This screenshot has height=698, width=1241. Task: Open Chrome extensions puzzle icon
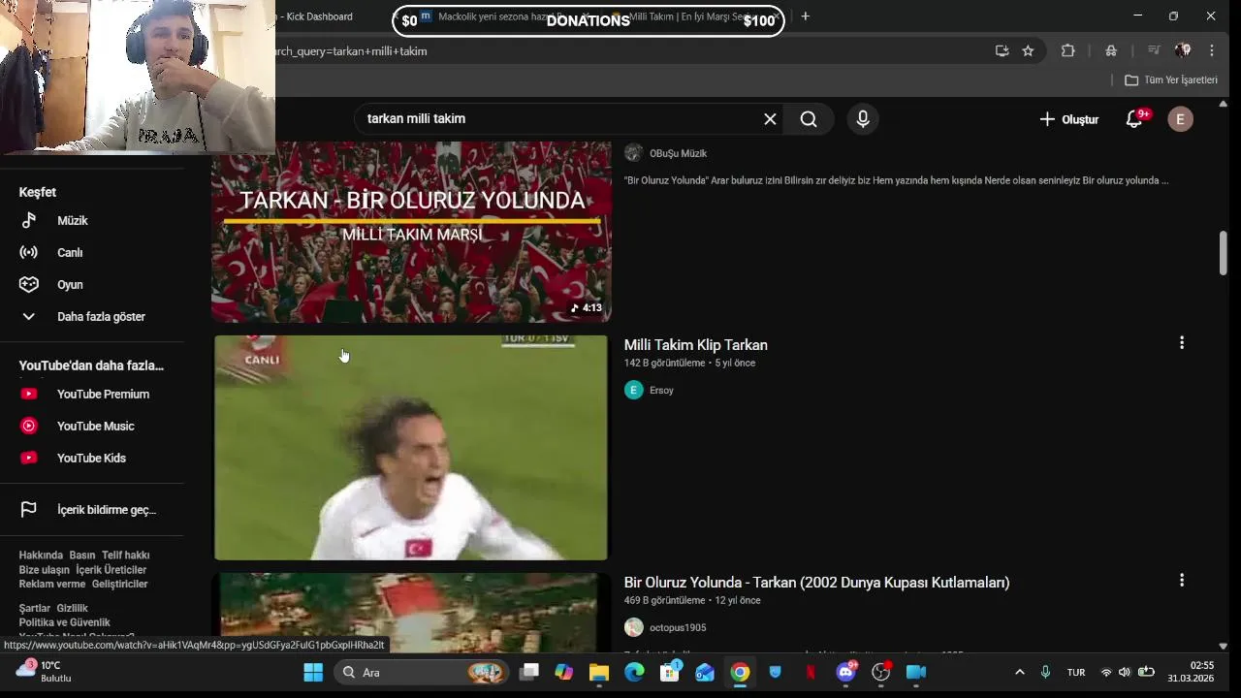tap(1067, 51)
